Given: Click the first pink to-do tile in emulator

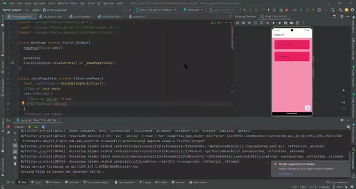Looking at the screenshot, I should [x=292, y=45].
